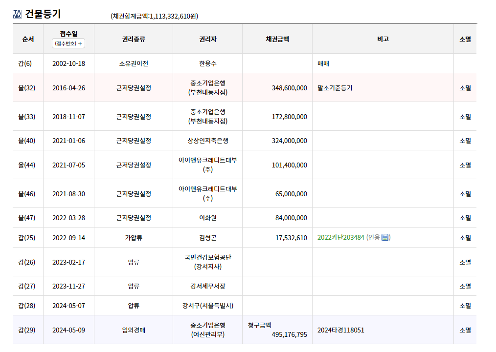The width and height of the screenshot is (496, 352).
Task: Click the save icon next to 인용
Action: pyautogui.click(x=385, y=237)
